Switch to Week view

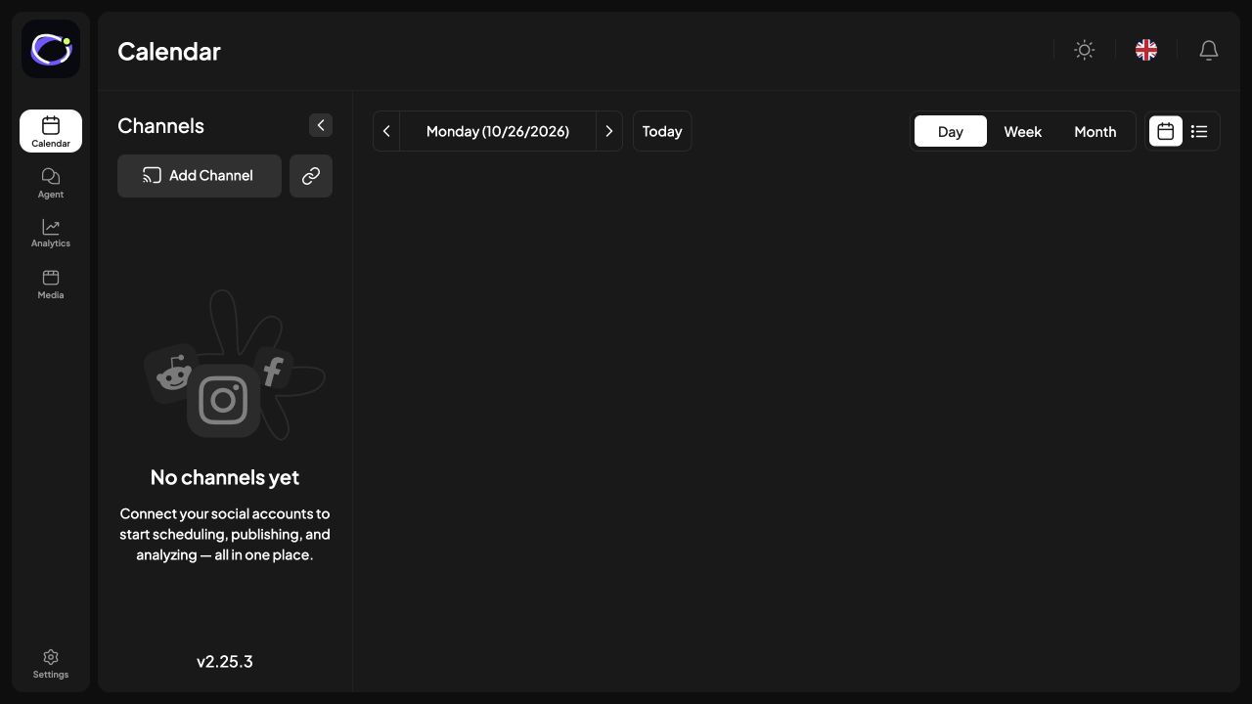tap(1023, 131)
